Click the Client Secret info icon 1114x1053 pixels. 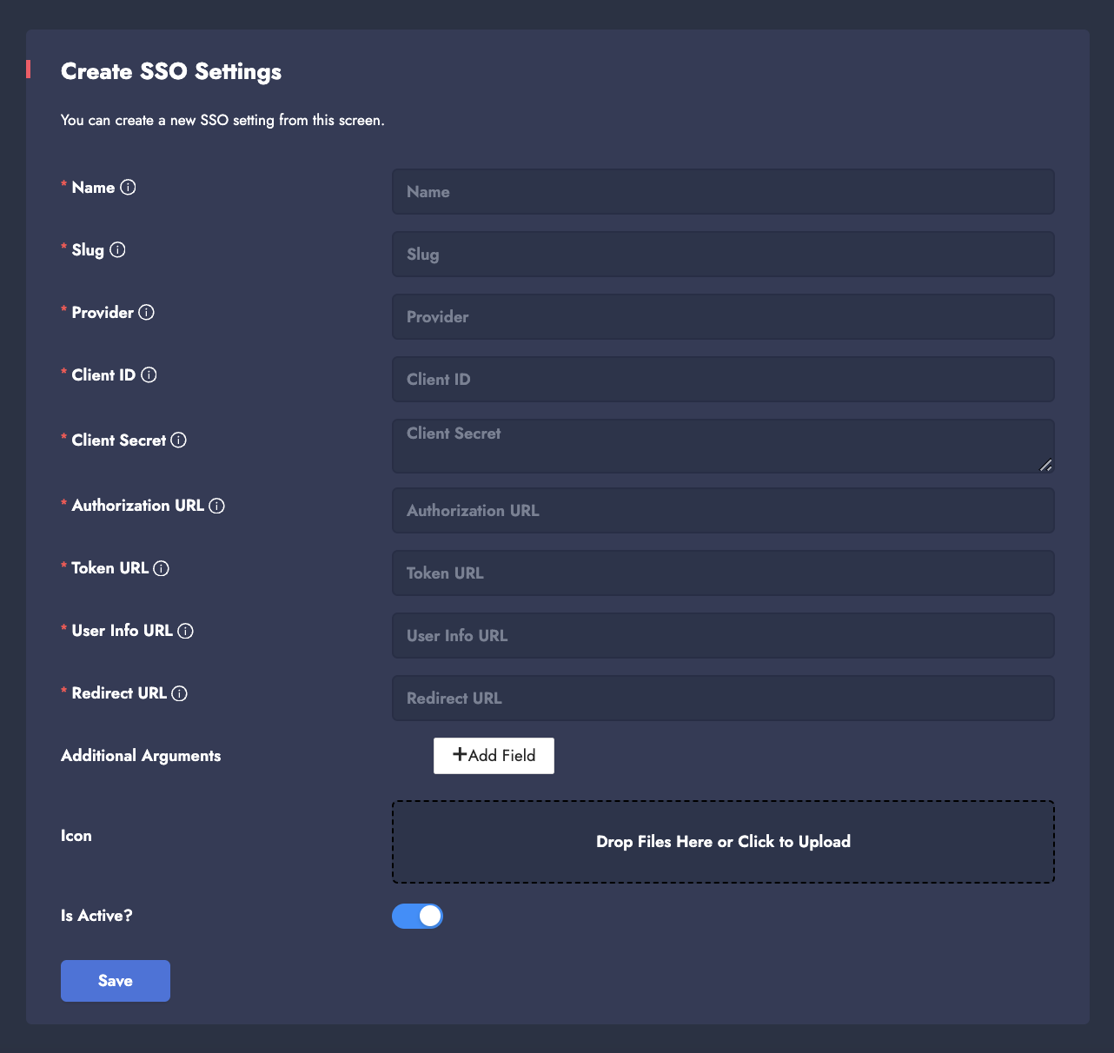(x=178, y=440)
